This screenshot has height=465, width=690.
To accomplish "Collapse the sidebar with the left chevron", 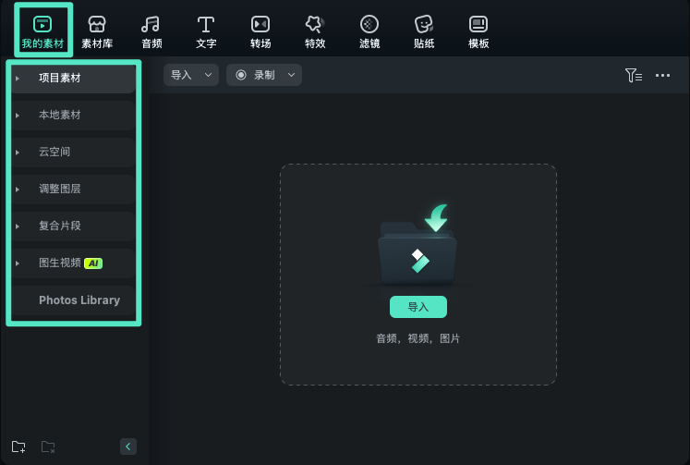I will [128, 447].
